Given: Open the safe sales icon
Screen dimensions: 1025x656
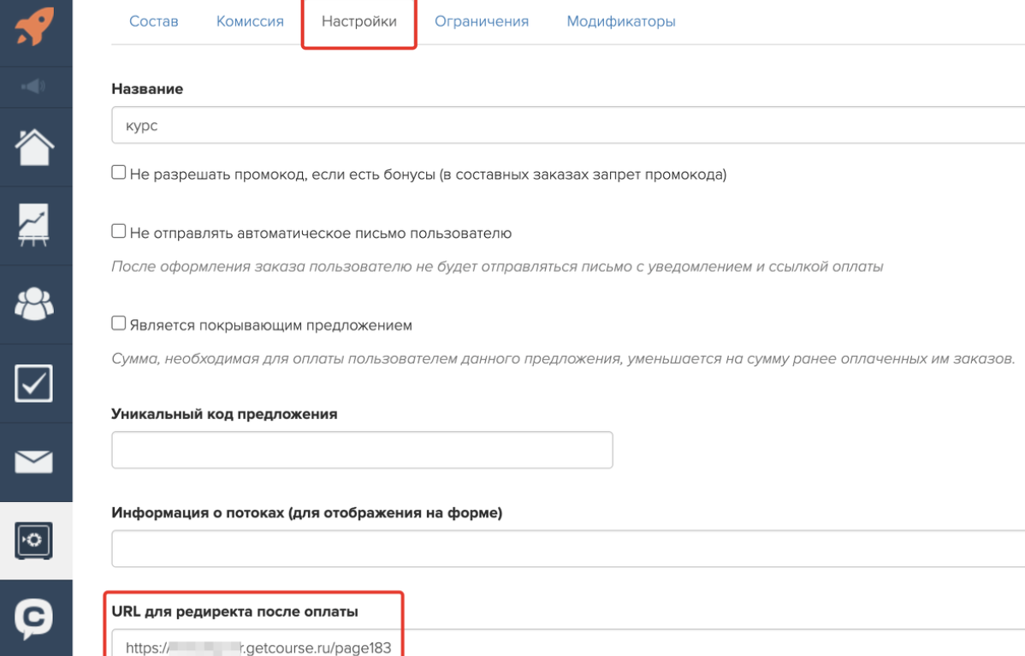Looking at the screenshot, I should [x=35, y=541].
